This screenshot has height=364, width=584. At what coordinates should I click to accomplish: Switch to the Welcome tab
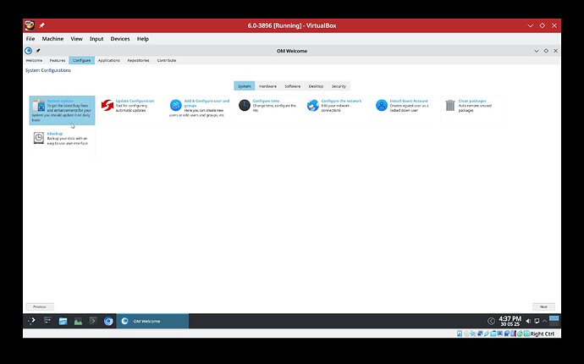pyautogui.click(x=34, y=60)
